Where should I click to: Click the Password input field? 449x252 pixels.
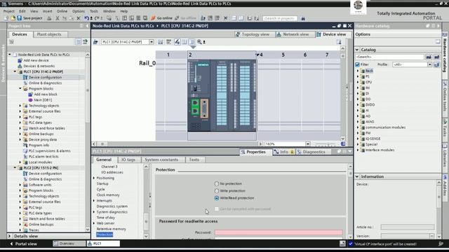point(279,232)
